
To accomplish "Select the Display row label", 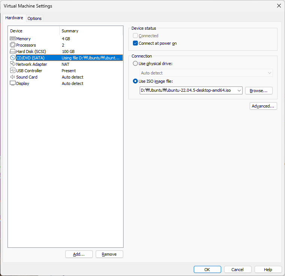I will point(23,83).
